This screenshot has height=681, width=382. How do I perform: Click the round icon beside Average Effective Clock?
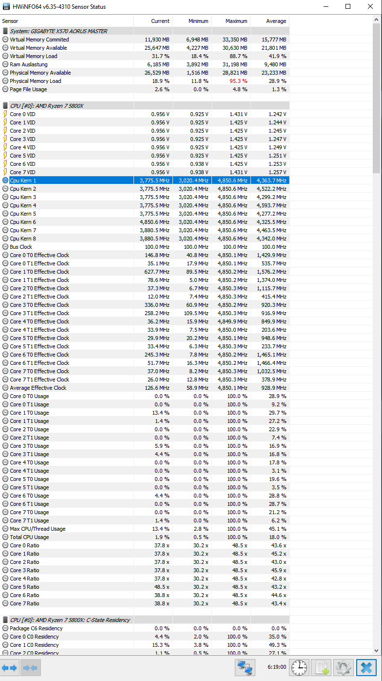click(x=5, y=388)
